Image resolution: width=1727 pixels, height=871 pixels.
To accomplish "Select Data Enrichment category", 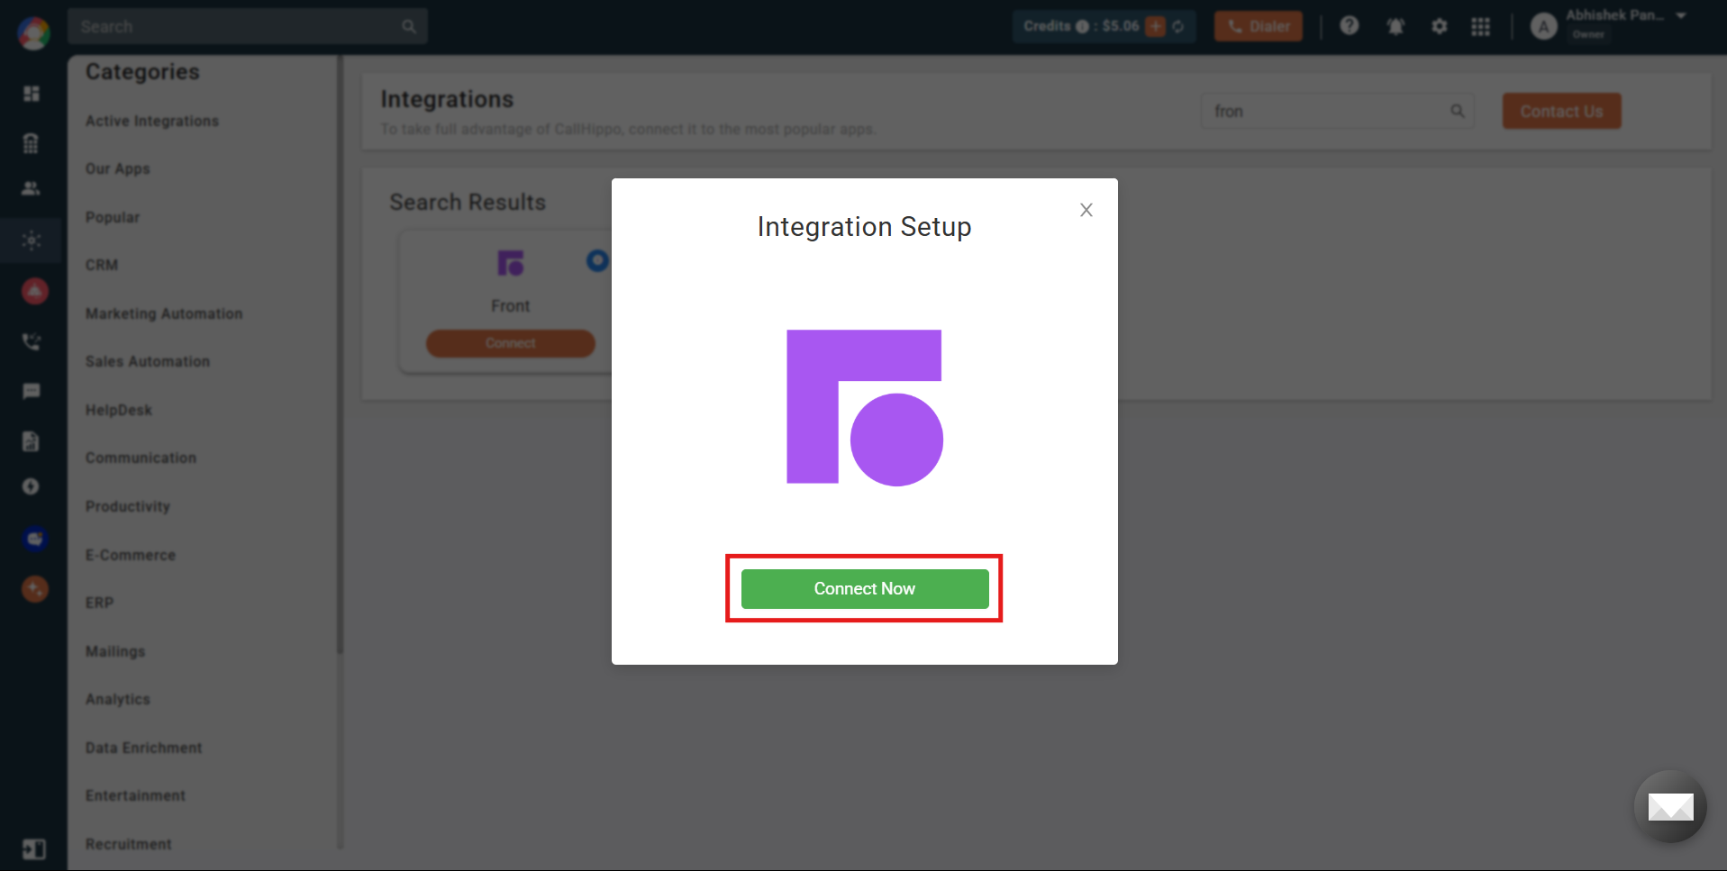I will [143, 748].
